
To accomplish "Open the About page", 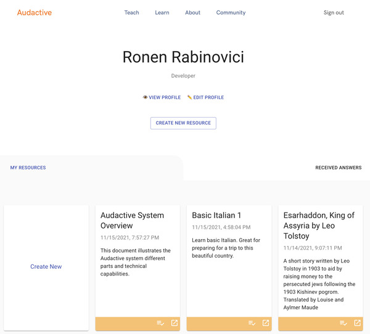I will tap(192, 12).
